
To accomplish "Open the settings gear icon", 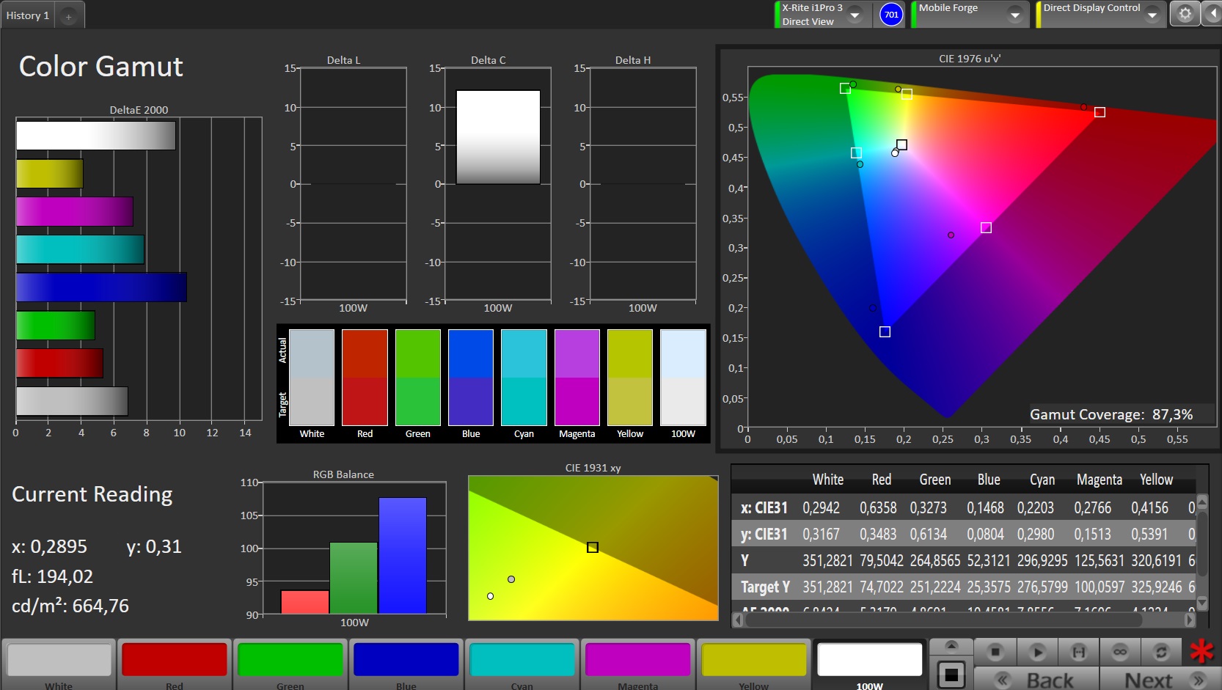I will click(1185, 14).
